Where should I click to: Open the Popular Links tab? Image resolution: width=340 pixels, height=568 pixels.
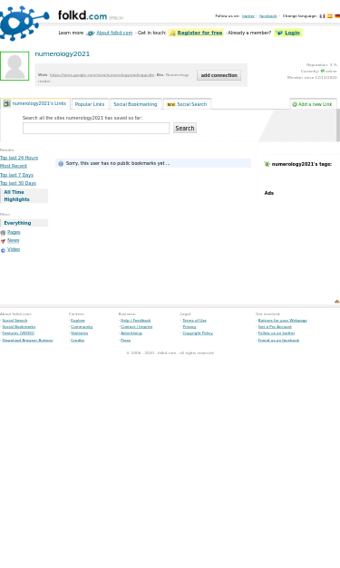[x=90, y=104]
